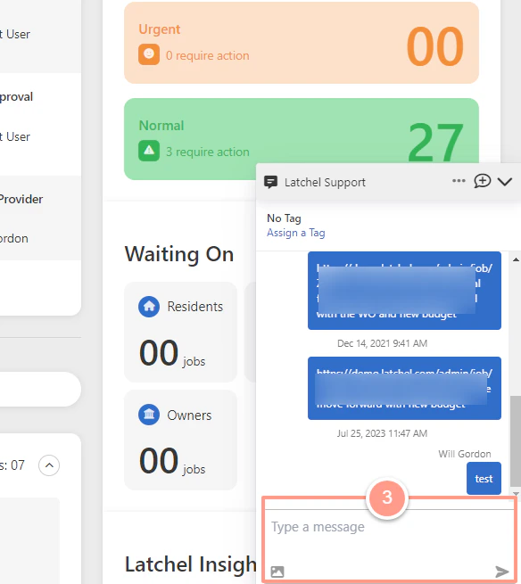
Task: Start a new conversation with the plus bubble
Action: 482,181
